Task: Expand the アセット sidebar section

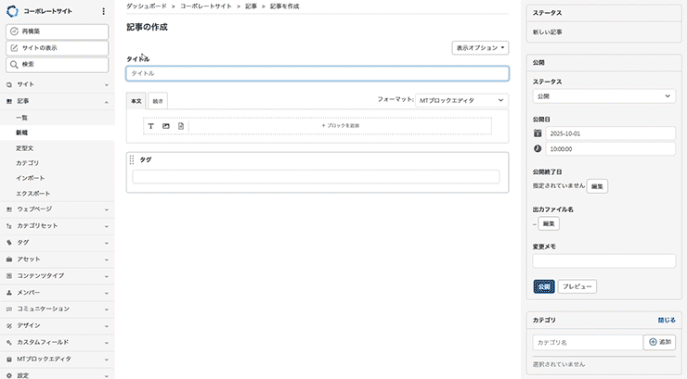Action: coord(57,259)
